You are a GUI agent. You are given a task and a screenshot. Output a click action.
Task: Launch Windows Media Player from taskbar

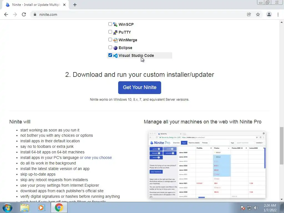[42, 207]
